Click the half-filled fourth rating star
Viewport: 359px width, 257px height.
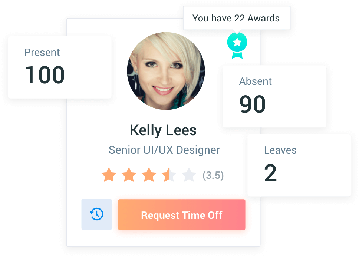[169, 175]
